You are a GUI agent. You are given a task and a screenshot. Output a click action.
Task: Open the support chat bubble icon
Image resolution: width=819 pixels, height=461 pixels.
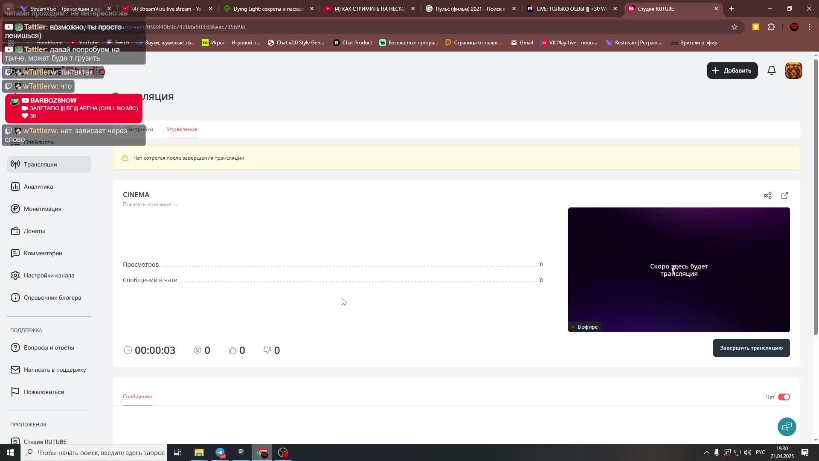coord(787,426)
